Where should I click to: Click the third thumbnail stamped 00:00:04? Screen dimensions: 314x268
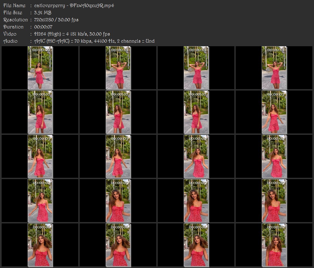(40, 201)
